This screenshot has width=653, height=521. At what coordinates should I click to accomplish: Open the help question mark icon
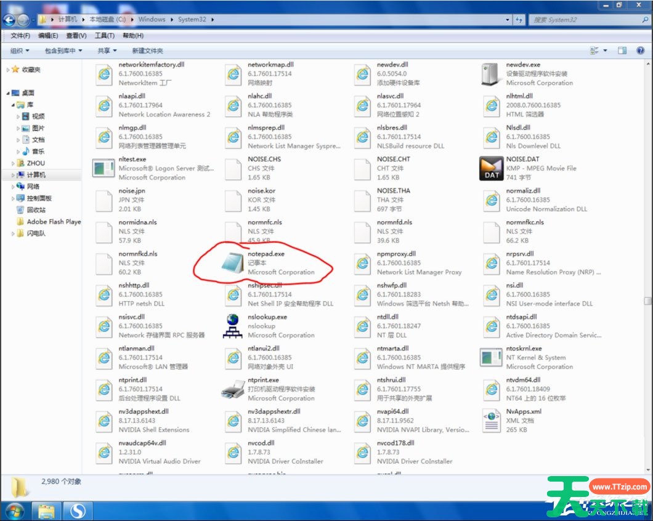click(x=641, y=50)
